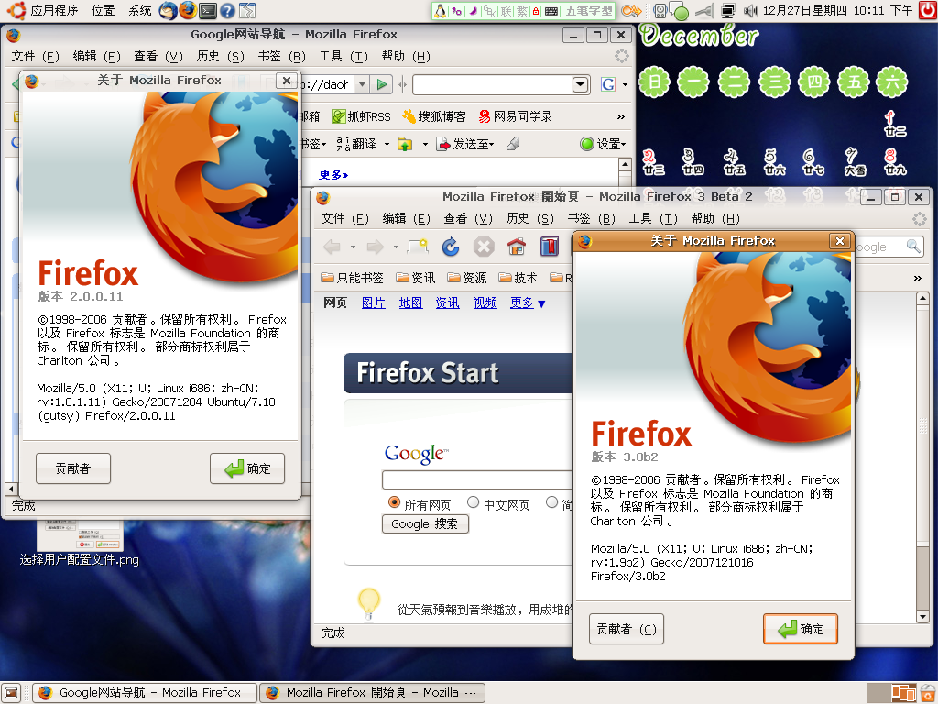Click the date and time clock in the panel
The width and height of the screenshot is (938, 704).
837,10
